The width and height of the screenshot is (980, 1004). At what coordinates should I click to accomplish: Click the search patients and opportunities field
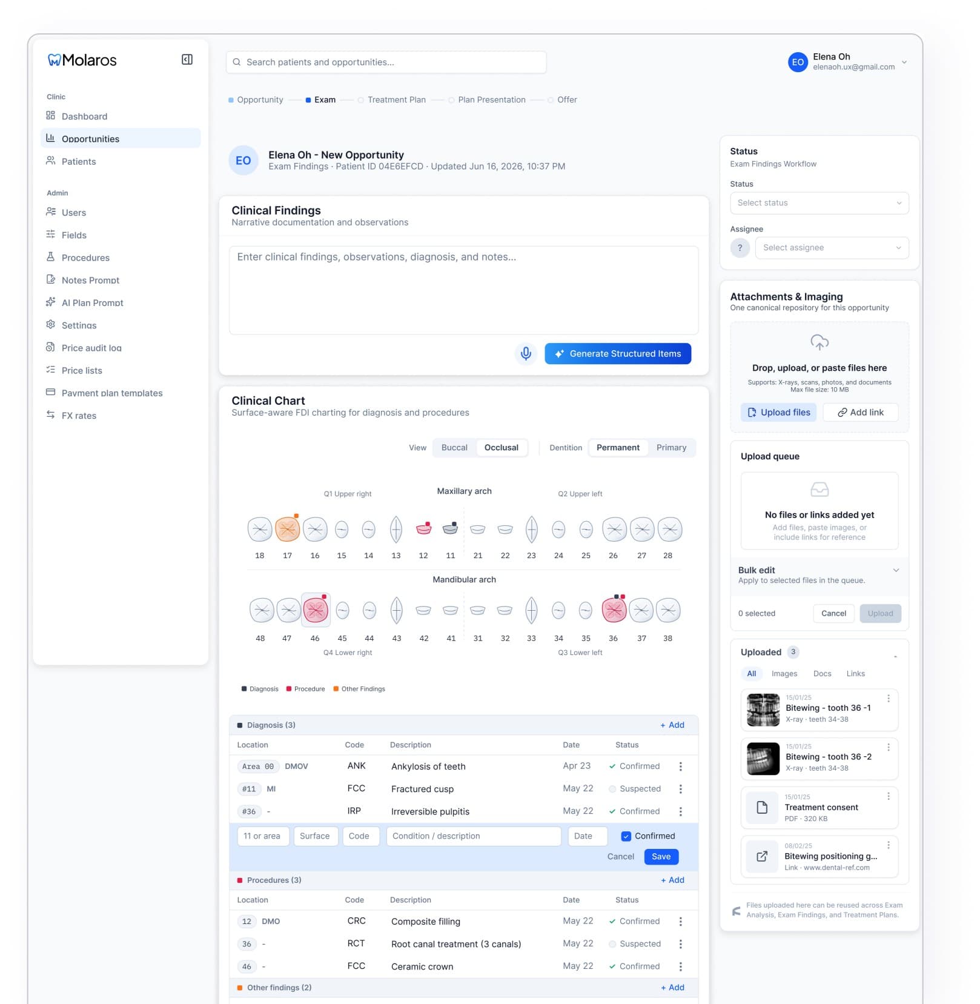(x=386, y=62)
